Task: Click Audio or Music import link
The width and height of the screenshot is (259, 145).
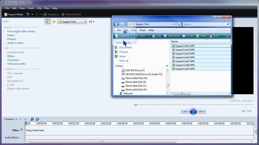Action: pos(15,43)
